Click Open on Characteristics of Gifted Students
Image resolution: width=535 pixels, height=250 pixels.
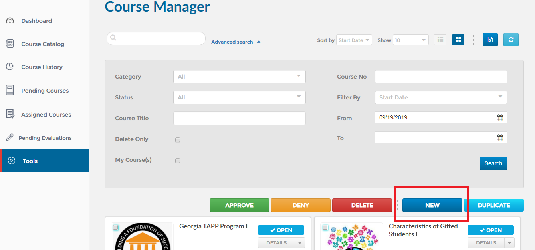491,230
